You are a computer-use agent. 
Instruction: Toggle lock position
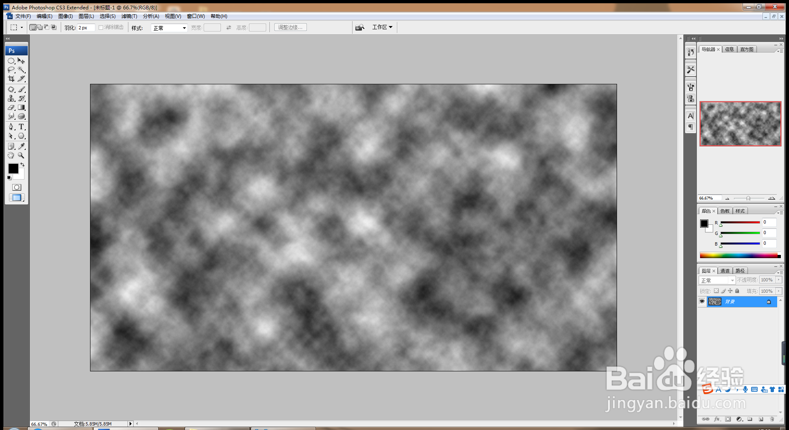click(x=730, y=291)
